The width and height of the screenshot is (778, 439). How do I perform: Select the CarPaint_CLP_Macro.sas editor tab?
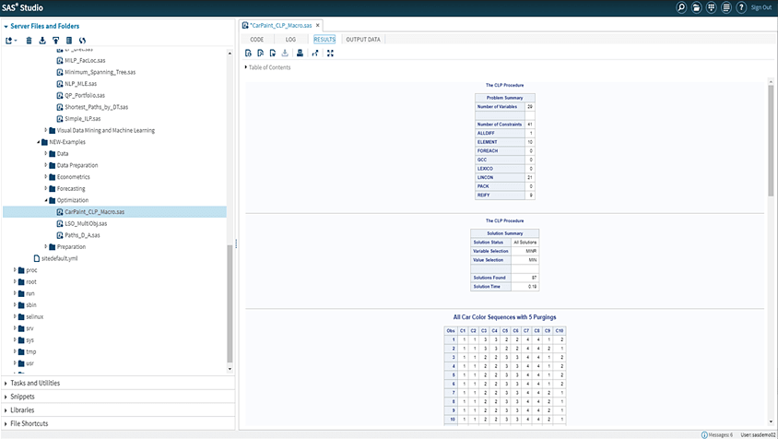click(281, 25)
